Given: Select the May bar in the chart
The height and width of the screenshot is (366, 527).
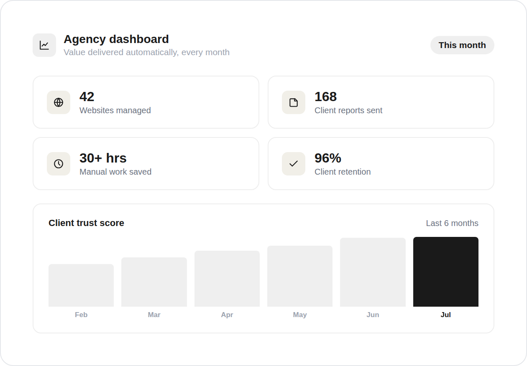Looking at the screenshot, I should [300, 276].
